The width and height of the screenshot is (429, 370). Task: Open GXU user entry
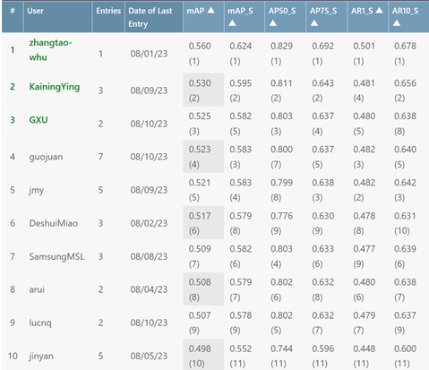click(39, 120)
